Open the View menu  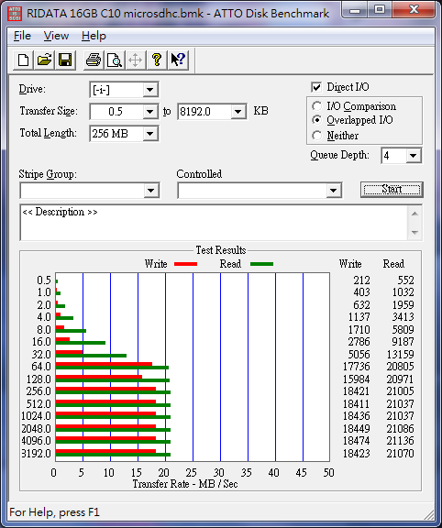point(56,36)
